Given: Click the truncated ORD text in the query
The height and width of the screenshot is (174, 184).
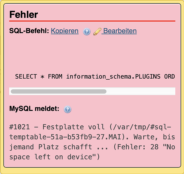Looking at the screenshot, I should point(170,76).
